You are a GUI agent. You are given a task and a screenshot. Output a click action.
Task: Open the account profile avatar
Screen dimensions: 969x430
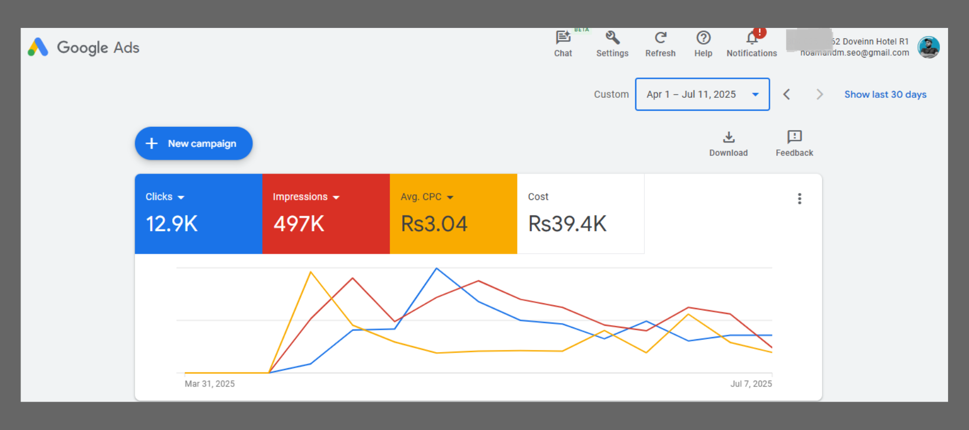tap(929, 47)
